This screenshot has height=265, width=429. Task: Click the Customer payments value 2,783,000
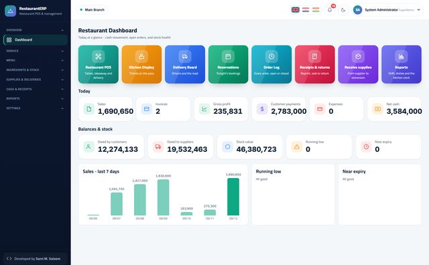tap(289, 112)
